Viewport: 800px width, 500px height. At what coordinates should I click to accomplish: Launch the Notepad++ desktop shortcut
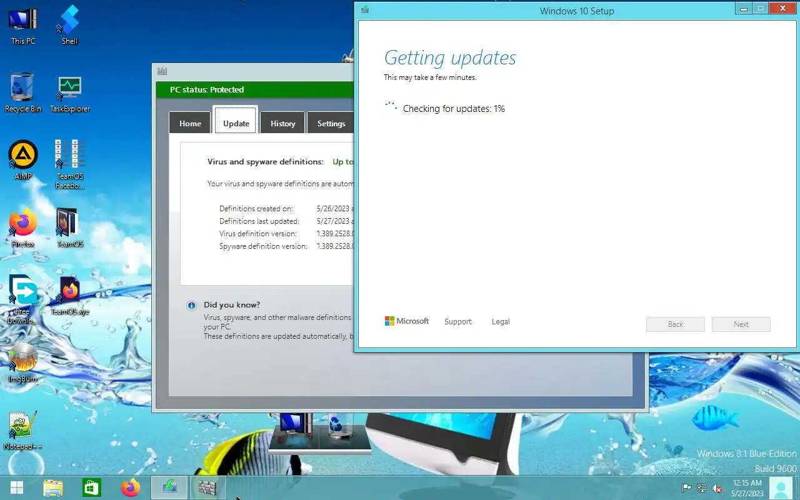point(23,430)
